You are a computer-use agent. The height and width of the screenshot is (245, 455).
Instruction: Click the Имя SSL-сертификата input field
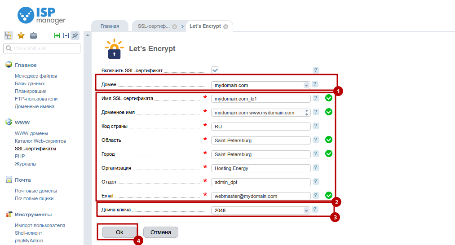tap(261, 99)
